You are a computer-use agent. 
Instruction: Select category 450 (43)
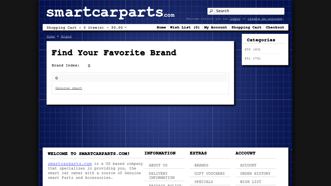252,49
